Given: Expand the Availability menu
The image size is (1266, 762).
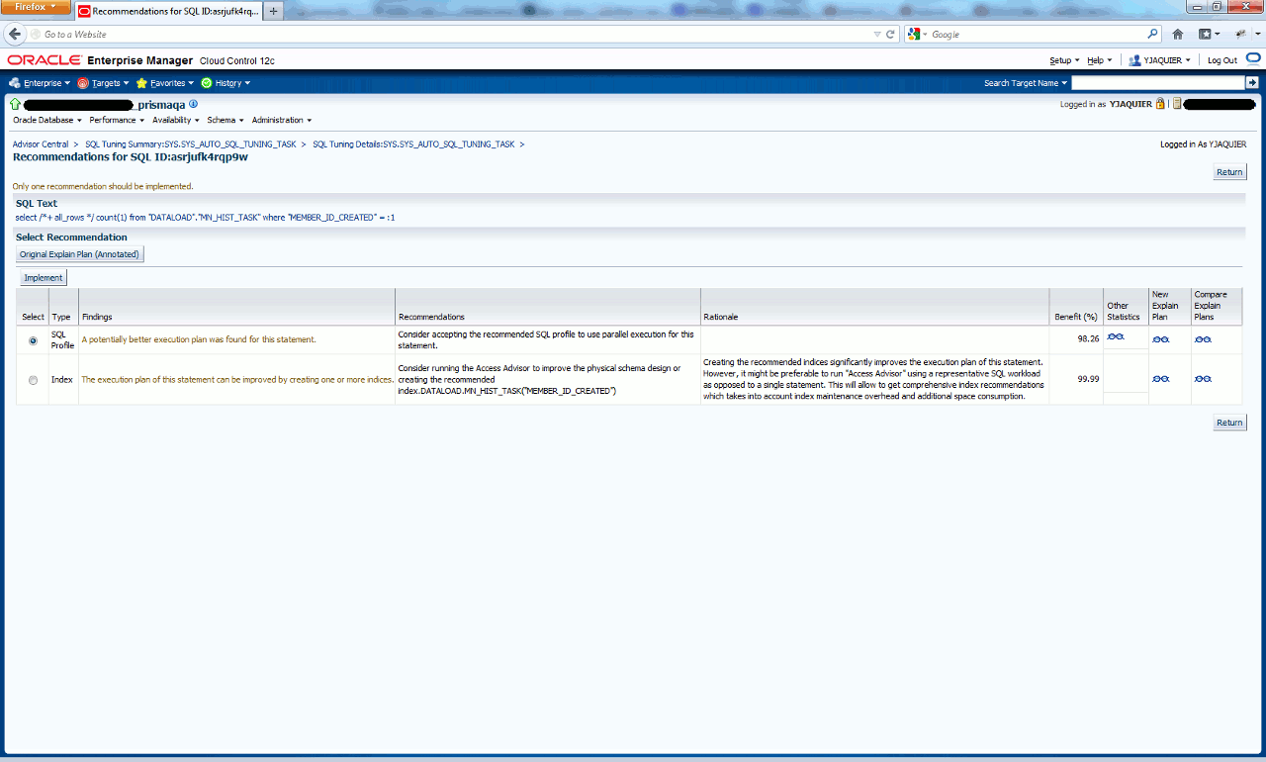Looking at the screenshot, I should coord(176,120).
